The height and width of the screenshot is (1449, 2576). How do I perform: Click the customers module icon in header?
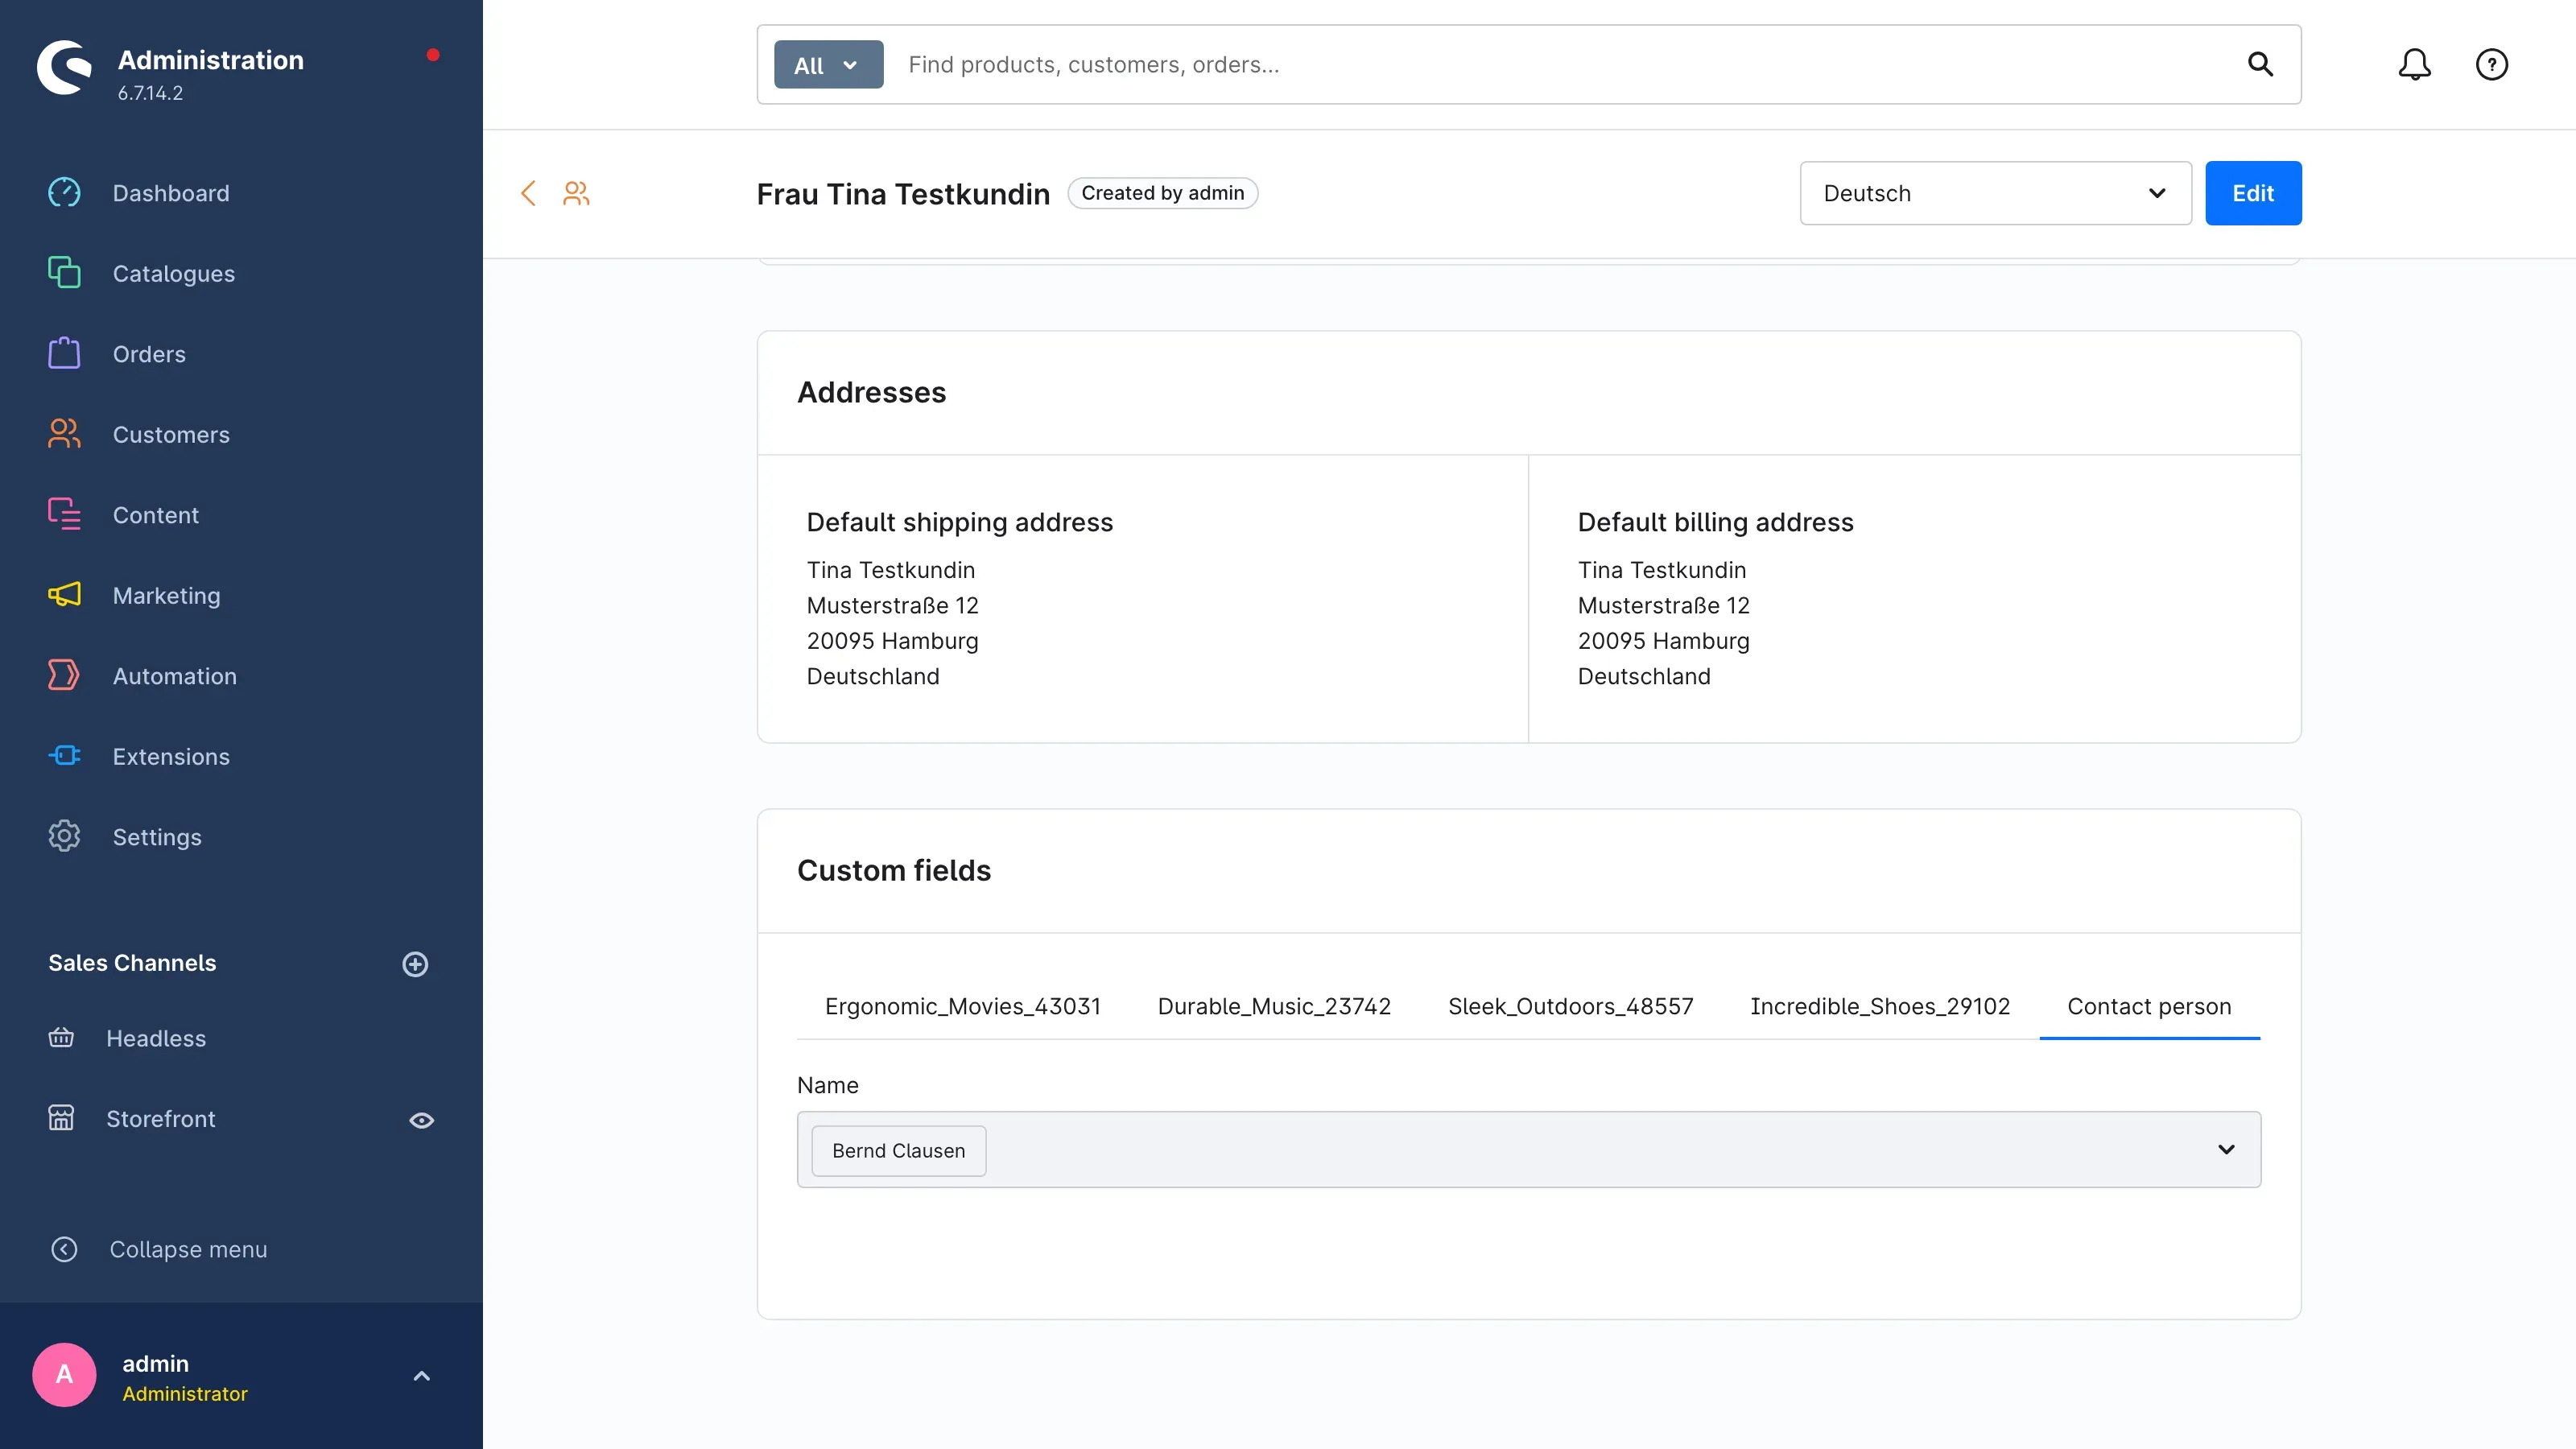coord(576,193)
